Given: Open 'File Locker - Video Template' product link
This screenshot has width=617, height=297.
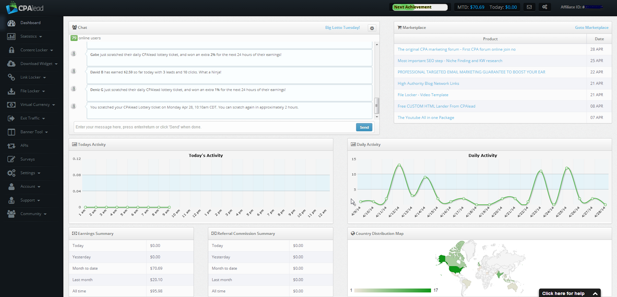Looking at the screenshot, I should tap(423, 95).
